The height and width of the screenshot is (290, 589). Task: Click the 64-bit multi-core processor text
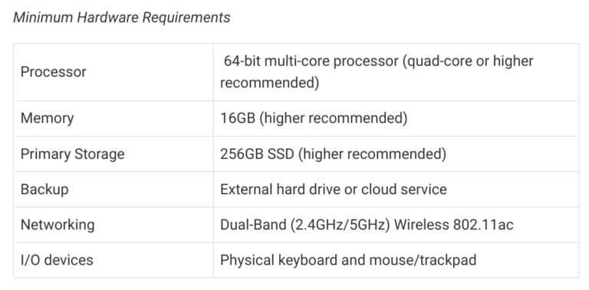click(x=311, y=61)
